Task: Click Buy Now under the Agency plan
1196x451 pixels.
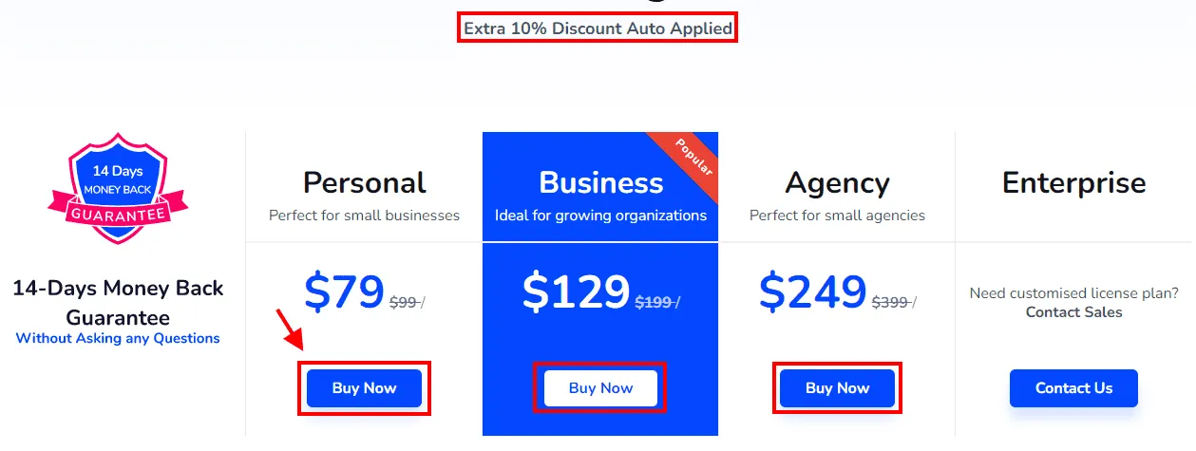Action: [x=837, y=388]
